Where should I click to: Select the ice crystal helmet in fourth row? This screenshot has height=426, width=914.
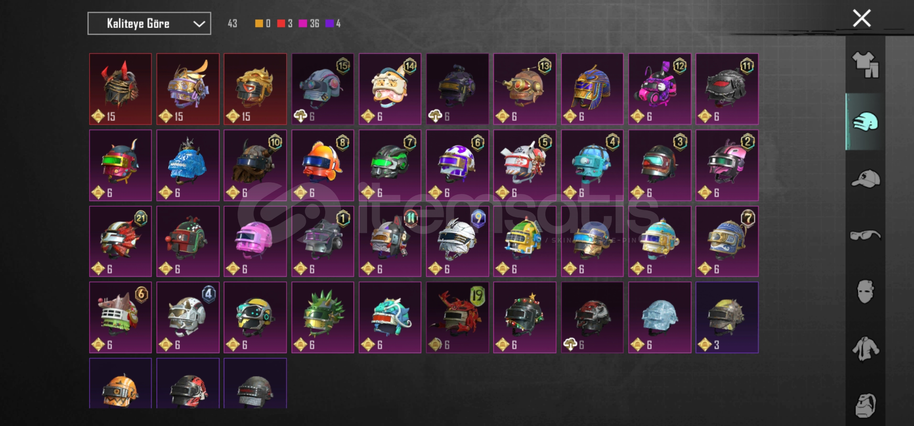coord(659,317)
